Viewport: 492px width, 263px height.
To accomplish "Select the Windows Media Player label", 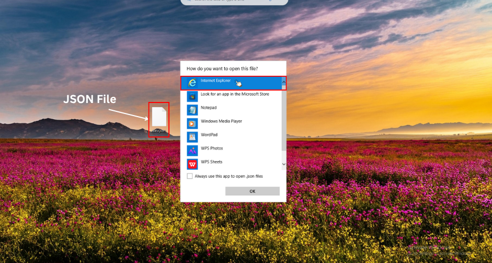I will click(x=221, y=121).
